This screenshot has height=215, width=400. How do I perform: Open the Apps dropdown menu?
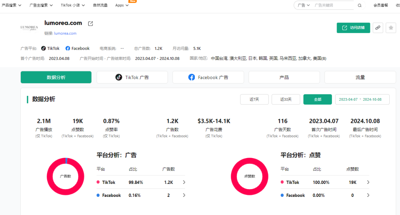click(122, 6)
